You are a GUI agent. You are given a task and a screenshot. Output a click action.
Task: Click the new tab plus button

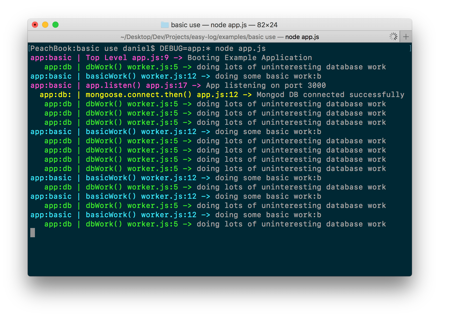pyautogui.click(x=406, y=37)
